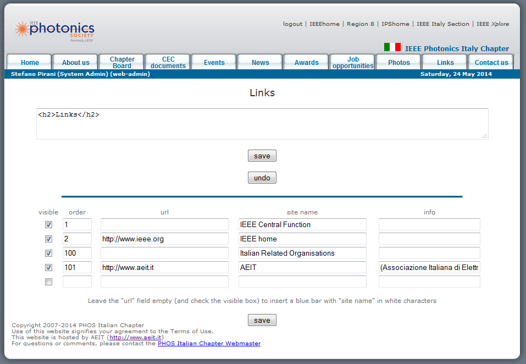Edit the IEEE Central Function site name

pyautogui.click(x=302, y=224)
